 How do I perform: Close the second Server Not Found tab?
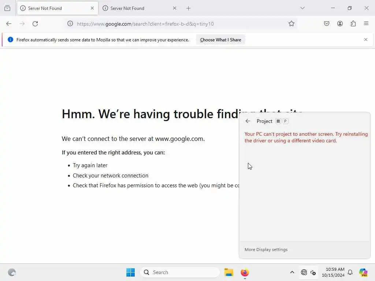click(175, 8)
